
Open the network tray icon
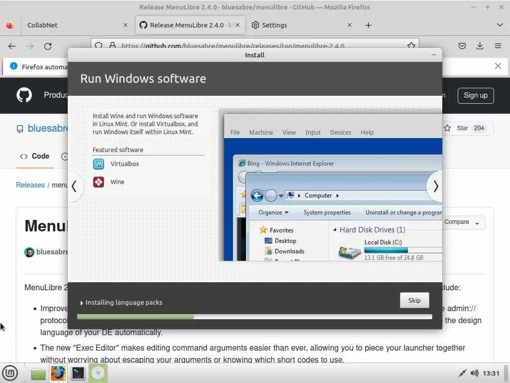[462, 373]
